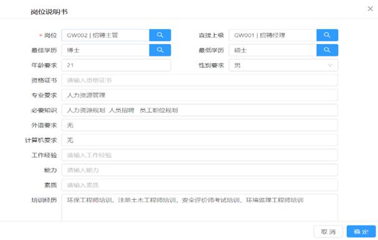Image resolution: width=378 pixels, height=240 pixels.
Task: Click the 计算机要求 field label
Action: (x=41, y=140)
